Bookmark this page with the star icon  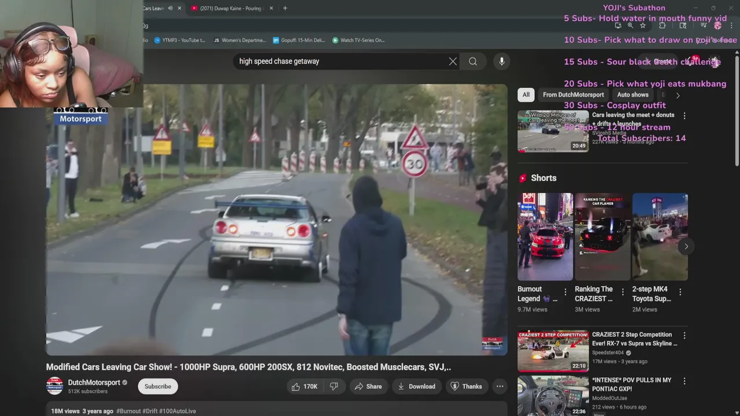coord(642,25)
